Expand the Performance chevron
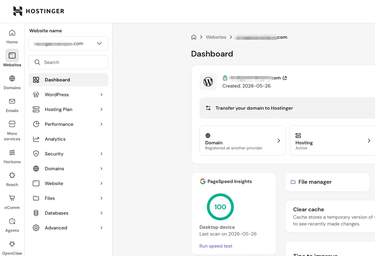Viewport: 375px width, 256px height. pos(101,124)
